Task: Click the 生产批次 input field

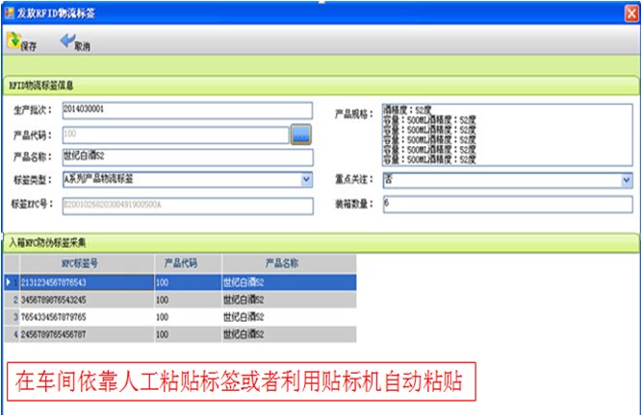Action: pos(187,109)
